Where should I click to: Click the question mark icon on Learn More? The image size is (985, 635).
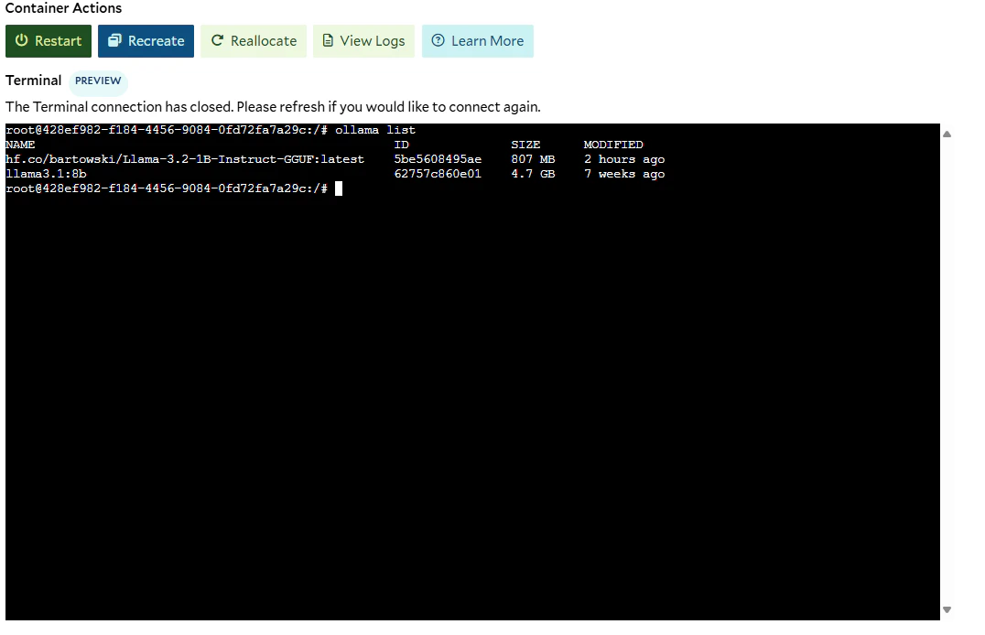[438, 40]
